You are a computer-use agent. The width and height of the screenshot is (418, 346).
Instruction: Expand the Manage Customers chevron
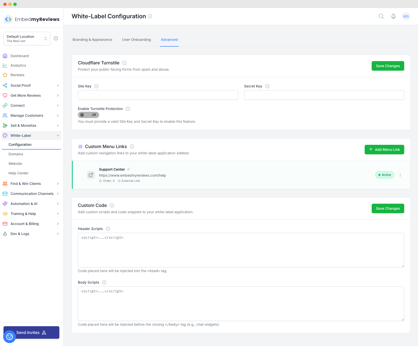(58, 116)
